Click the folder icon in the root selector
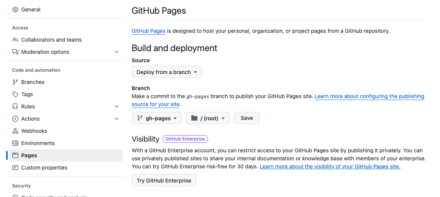The image size is (440, 197). coord(194,118)
